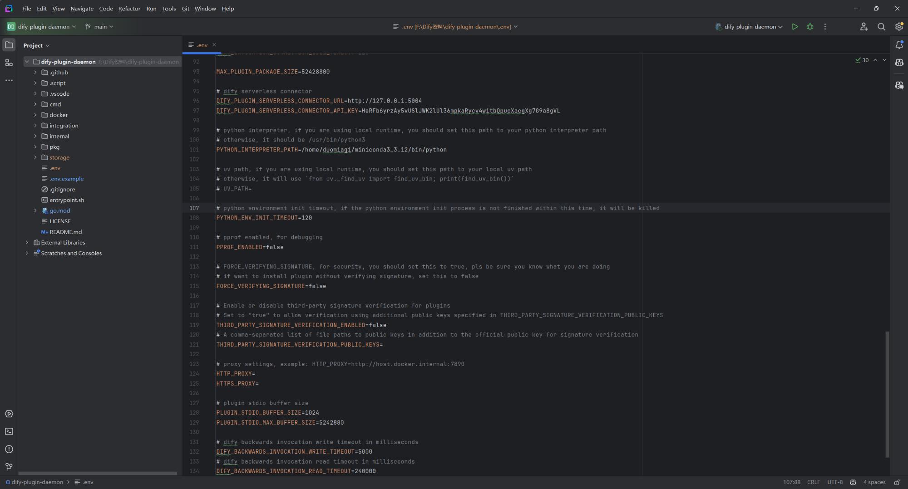This screenshot has width=908, height=489.
Task: Open IDE settings gear icon
Action: pyautogui.click(x=899, y=27)
